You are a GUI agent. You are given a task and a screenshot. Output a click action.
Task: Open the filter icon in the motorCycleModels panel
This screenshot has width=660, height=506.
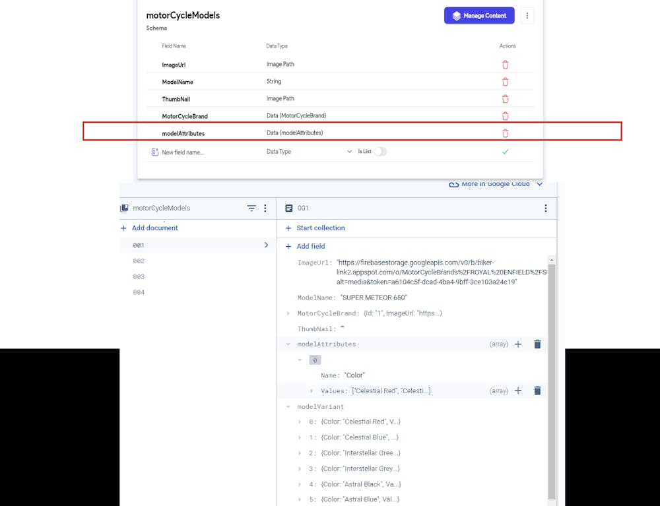[251, 208]
